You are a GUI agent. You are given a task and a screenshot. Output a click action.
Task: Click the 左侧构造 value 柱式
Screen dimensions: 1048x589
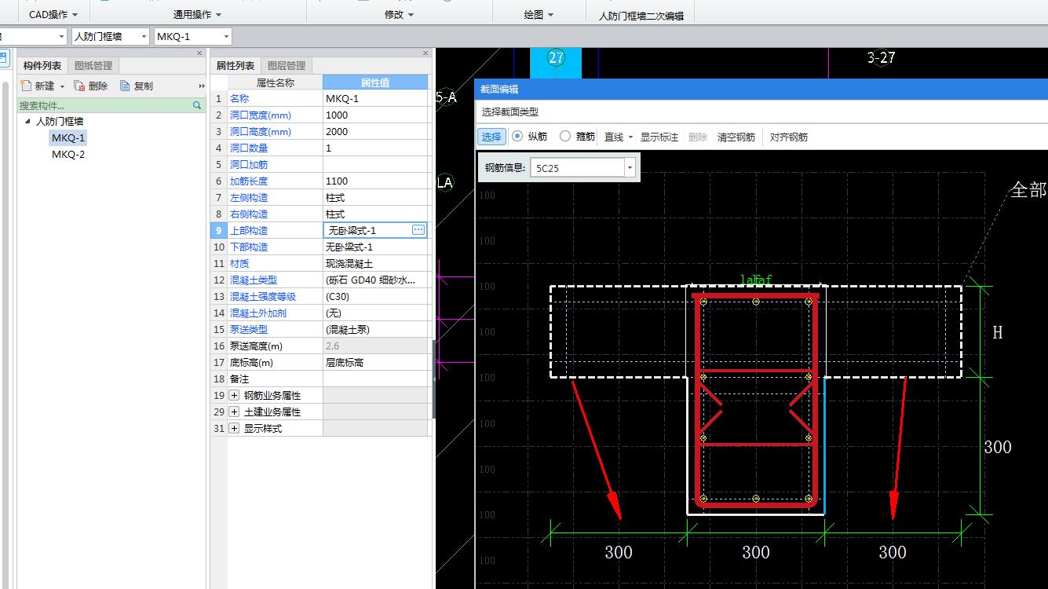[x=375, y=197]
